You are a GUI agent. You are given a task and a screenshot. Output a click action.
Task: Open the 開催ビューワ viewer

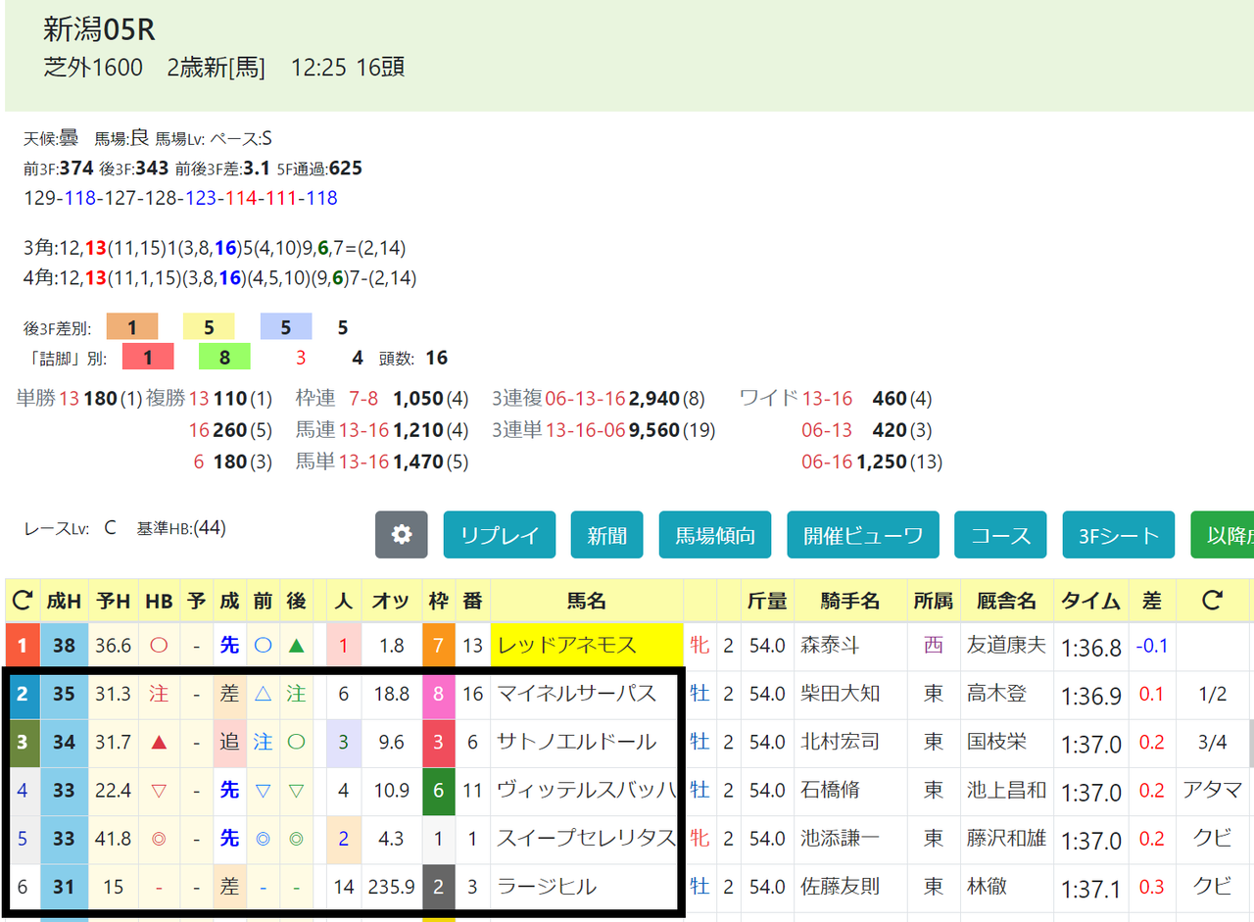coord(863,535)
